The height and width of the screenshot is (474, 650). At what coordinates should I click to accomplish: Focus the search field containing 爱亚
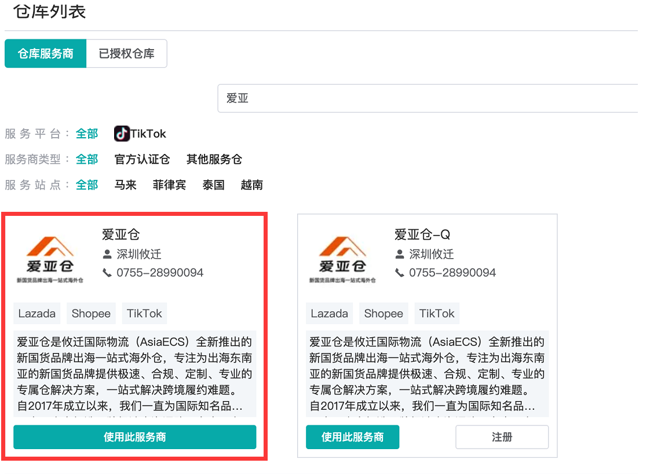click(428, 98)
